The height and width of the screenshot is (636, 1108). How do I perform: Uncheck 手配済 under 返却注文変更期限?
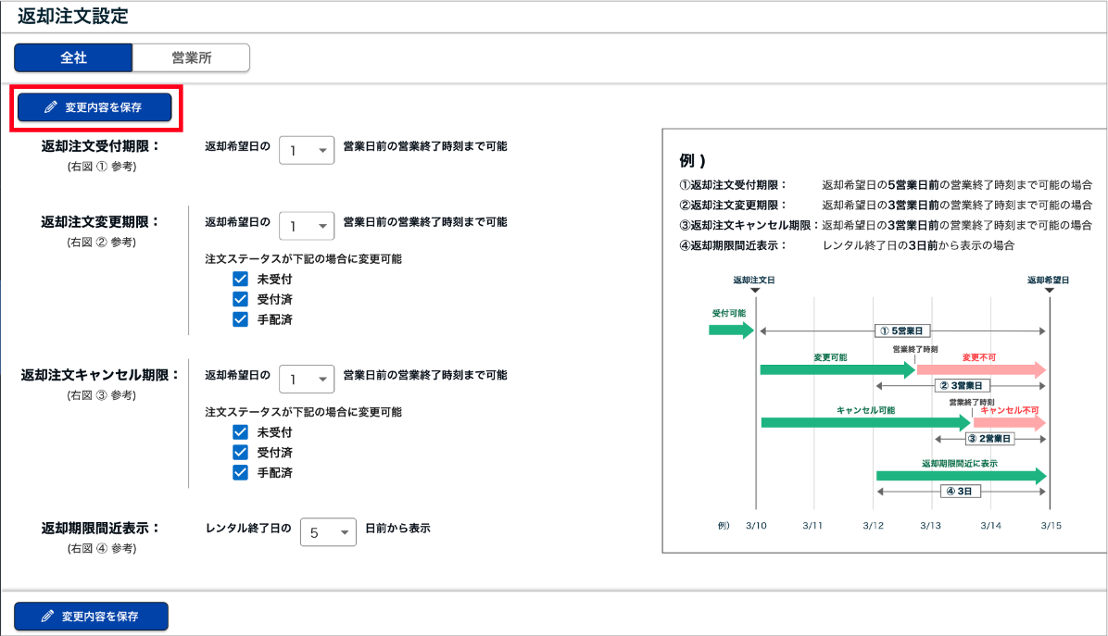(x=241, y=319)
